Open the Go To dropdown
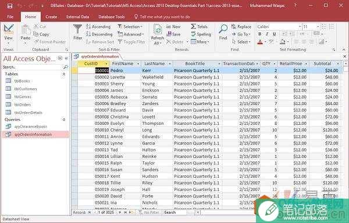 tap(241, 34)
